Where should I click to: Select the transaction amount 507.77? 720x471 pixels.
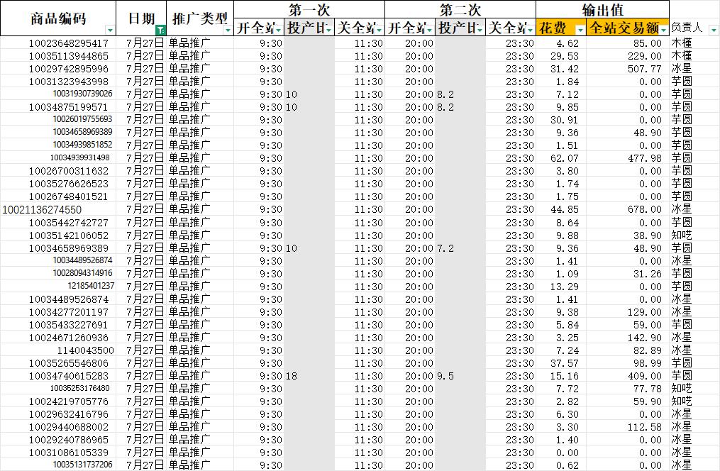(x=645, y=70)
